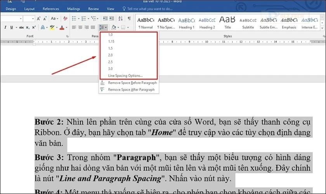Apply text effects and typography icon
Image resolution: width=326 pixels, height=194 pixels.
[43, 27]
